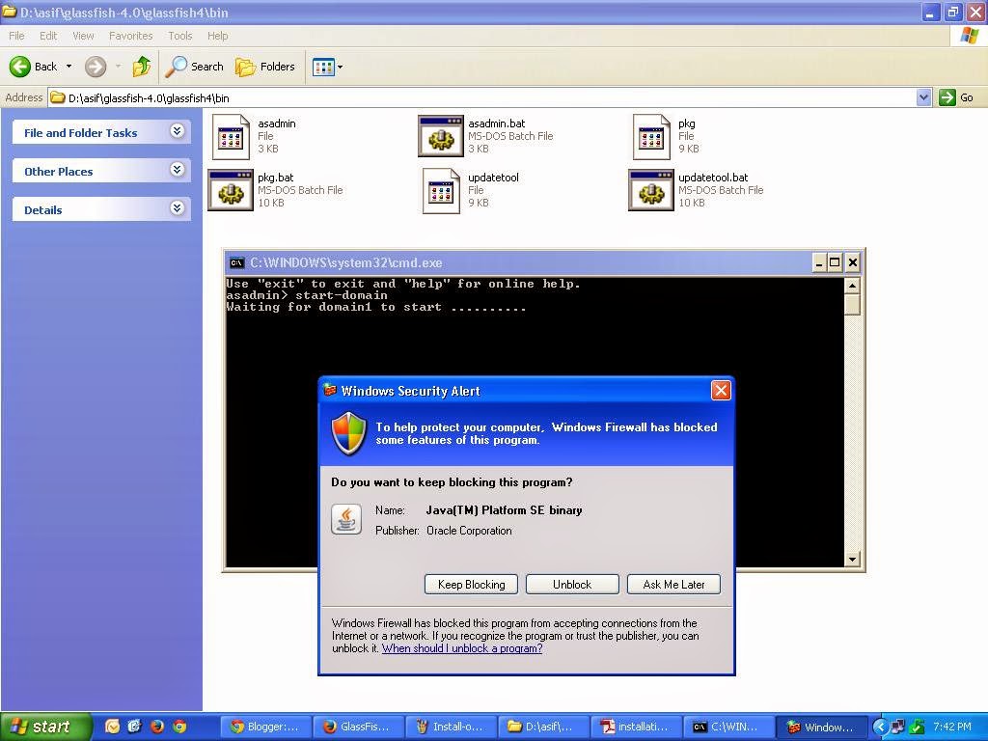Click the Go button next to address bar

click(956, 97)
